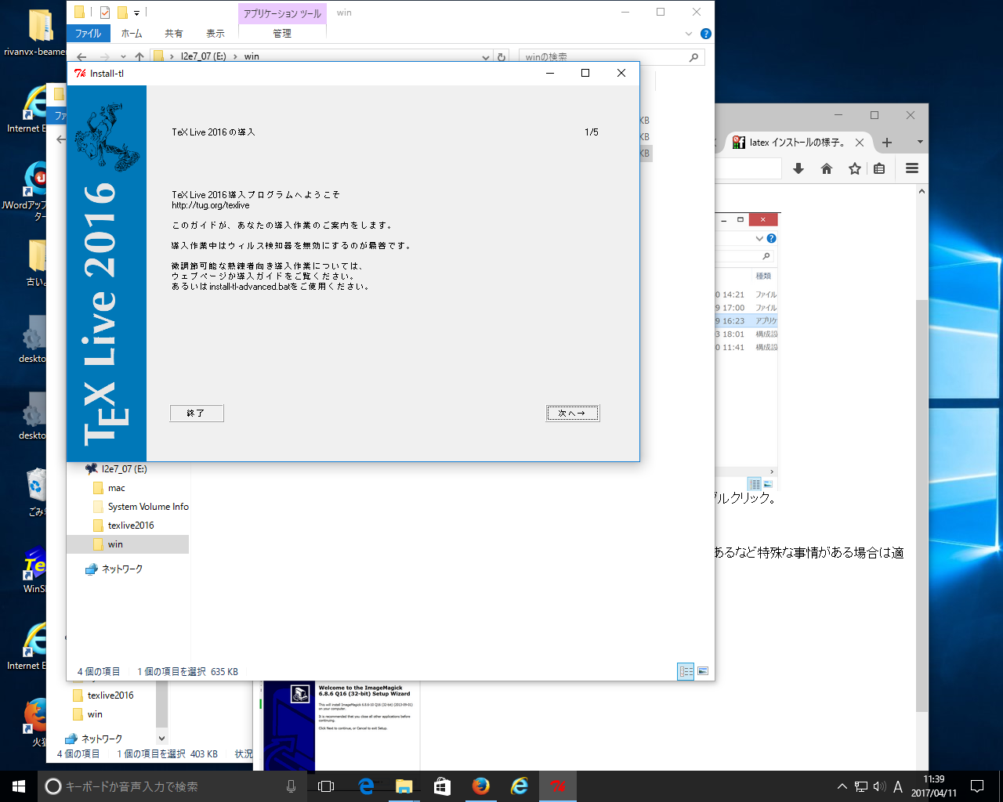This screenshot has height=802, width=1003.
Task: Click the Firefox page vertical scrollbar thumb
Action: pyautogui.click(x=922, y=506)
